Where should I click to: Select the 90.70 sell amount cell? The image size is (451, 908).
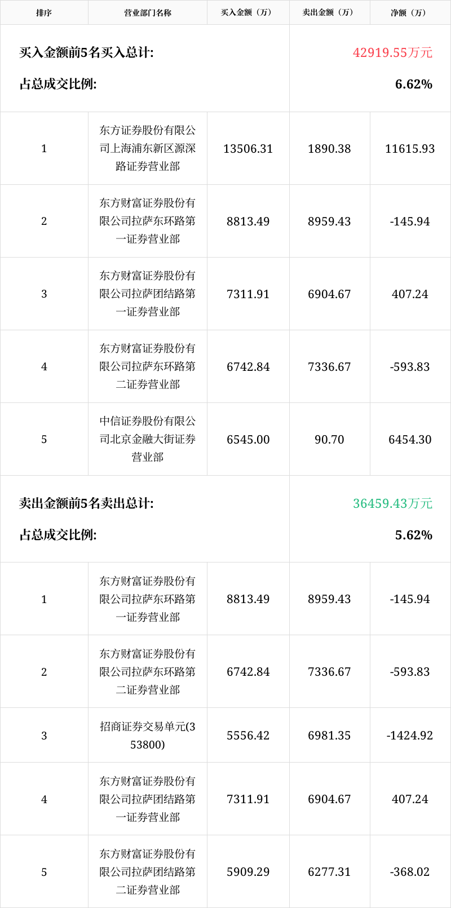point(329,440)
